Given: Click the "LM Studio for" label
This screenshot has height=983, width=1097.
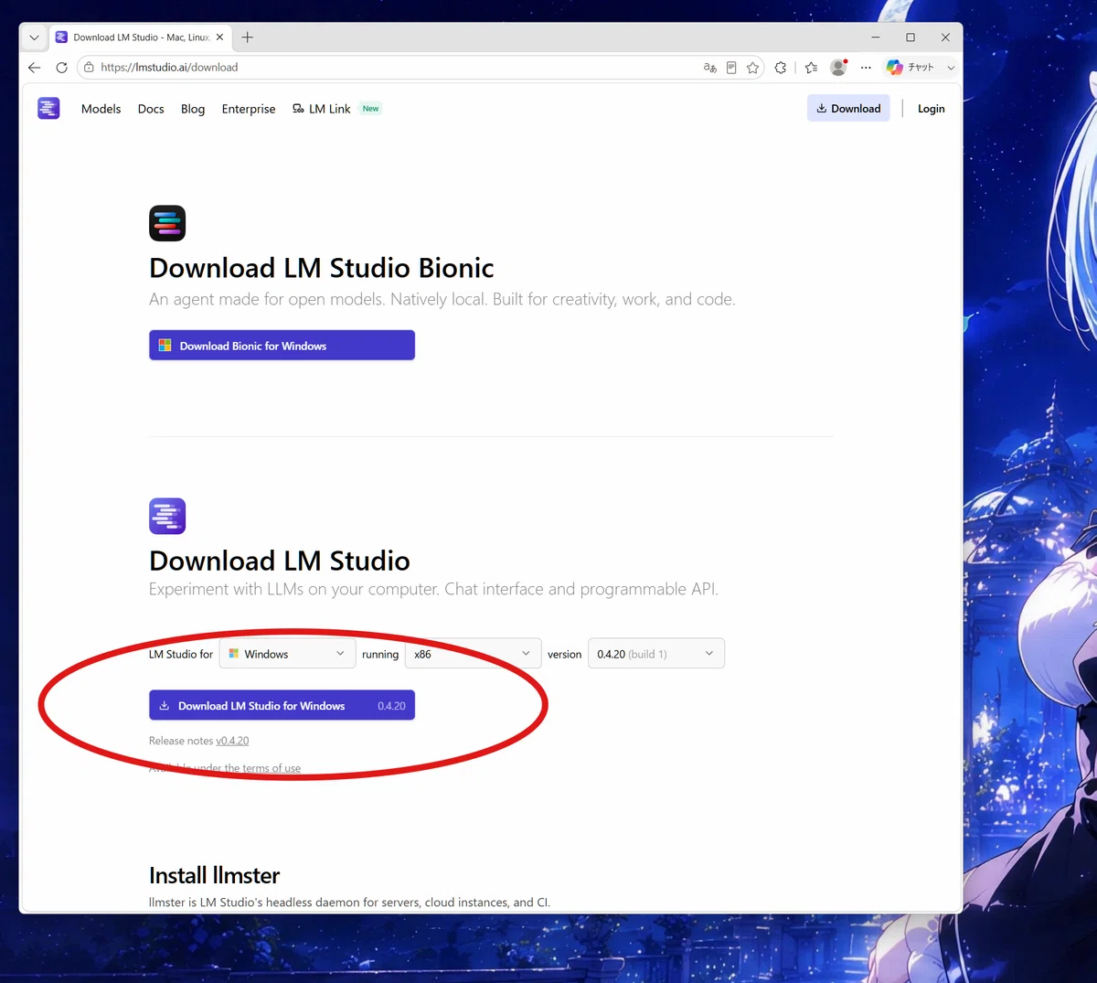Looking at the screenshot, I should tap(181, 655).
